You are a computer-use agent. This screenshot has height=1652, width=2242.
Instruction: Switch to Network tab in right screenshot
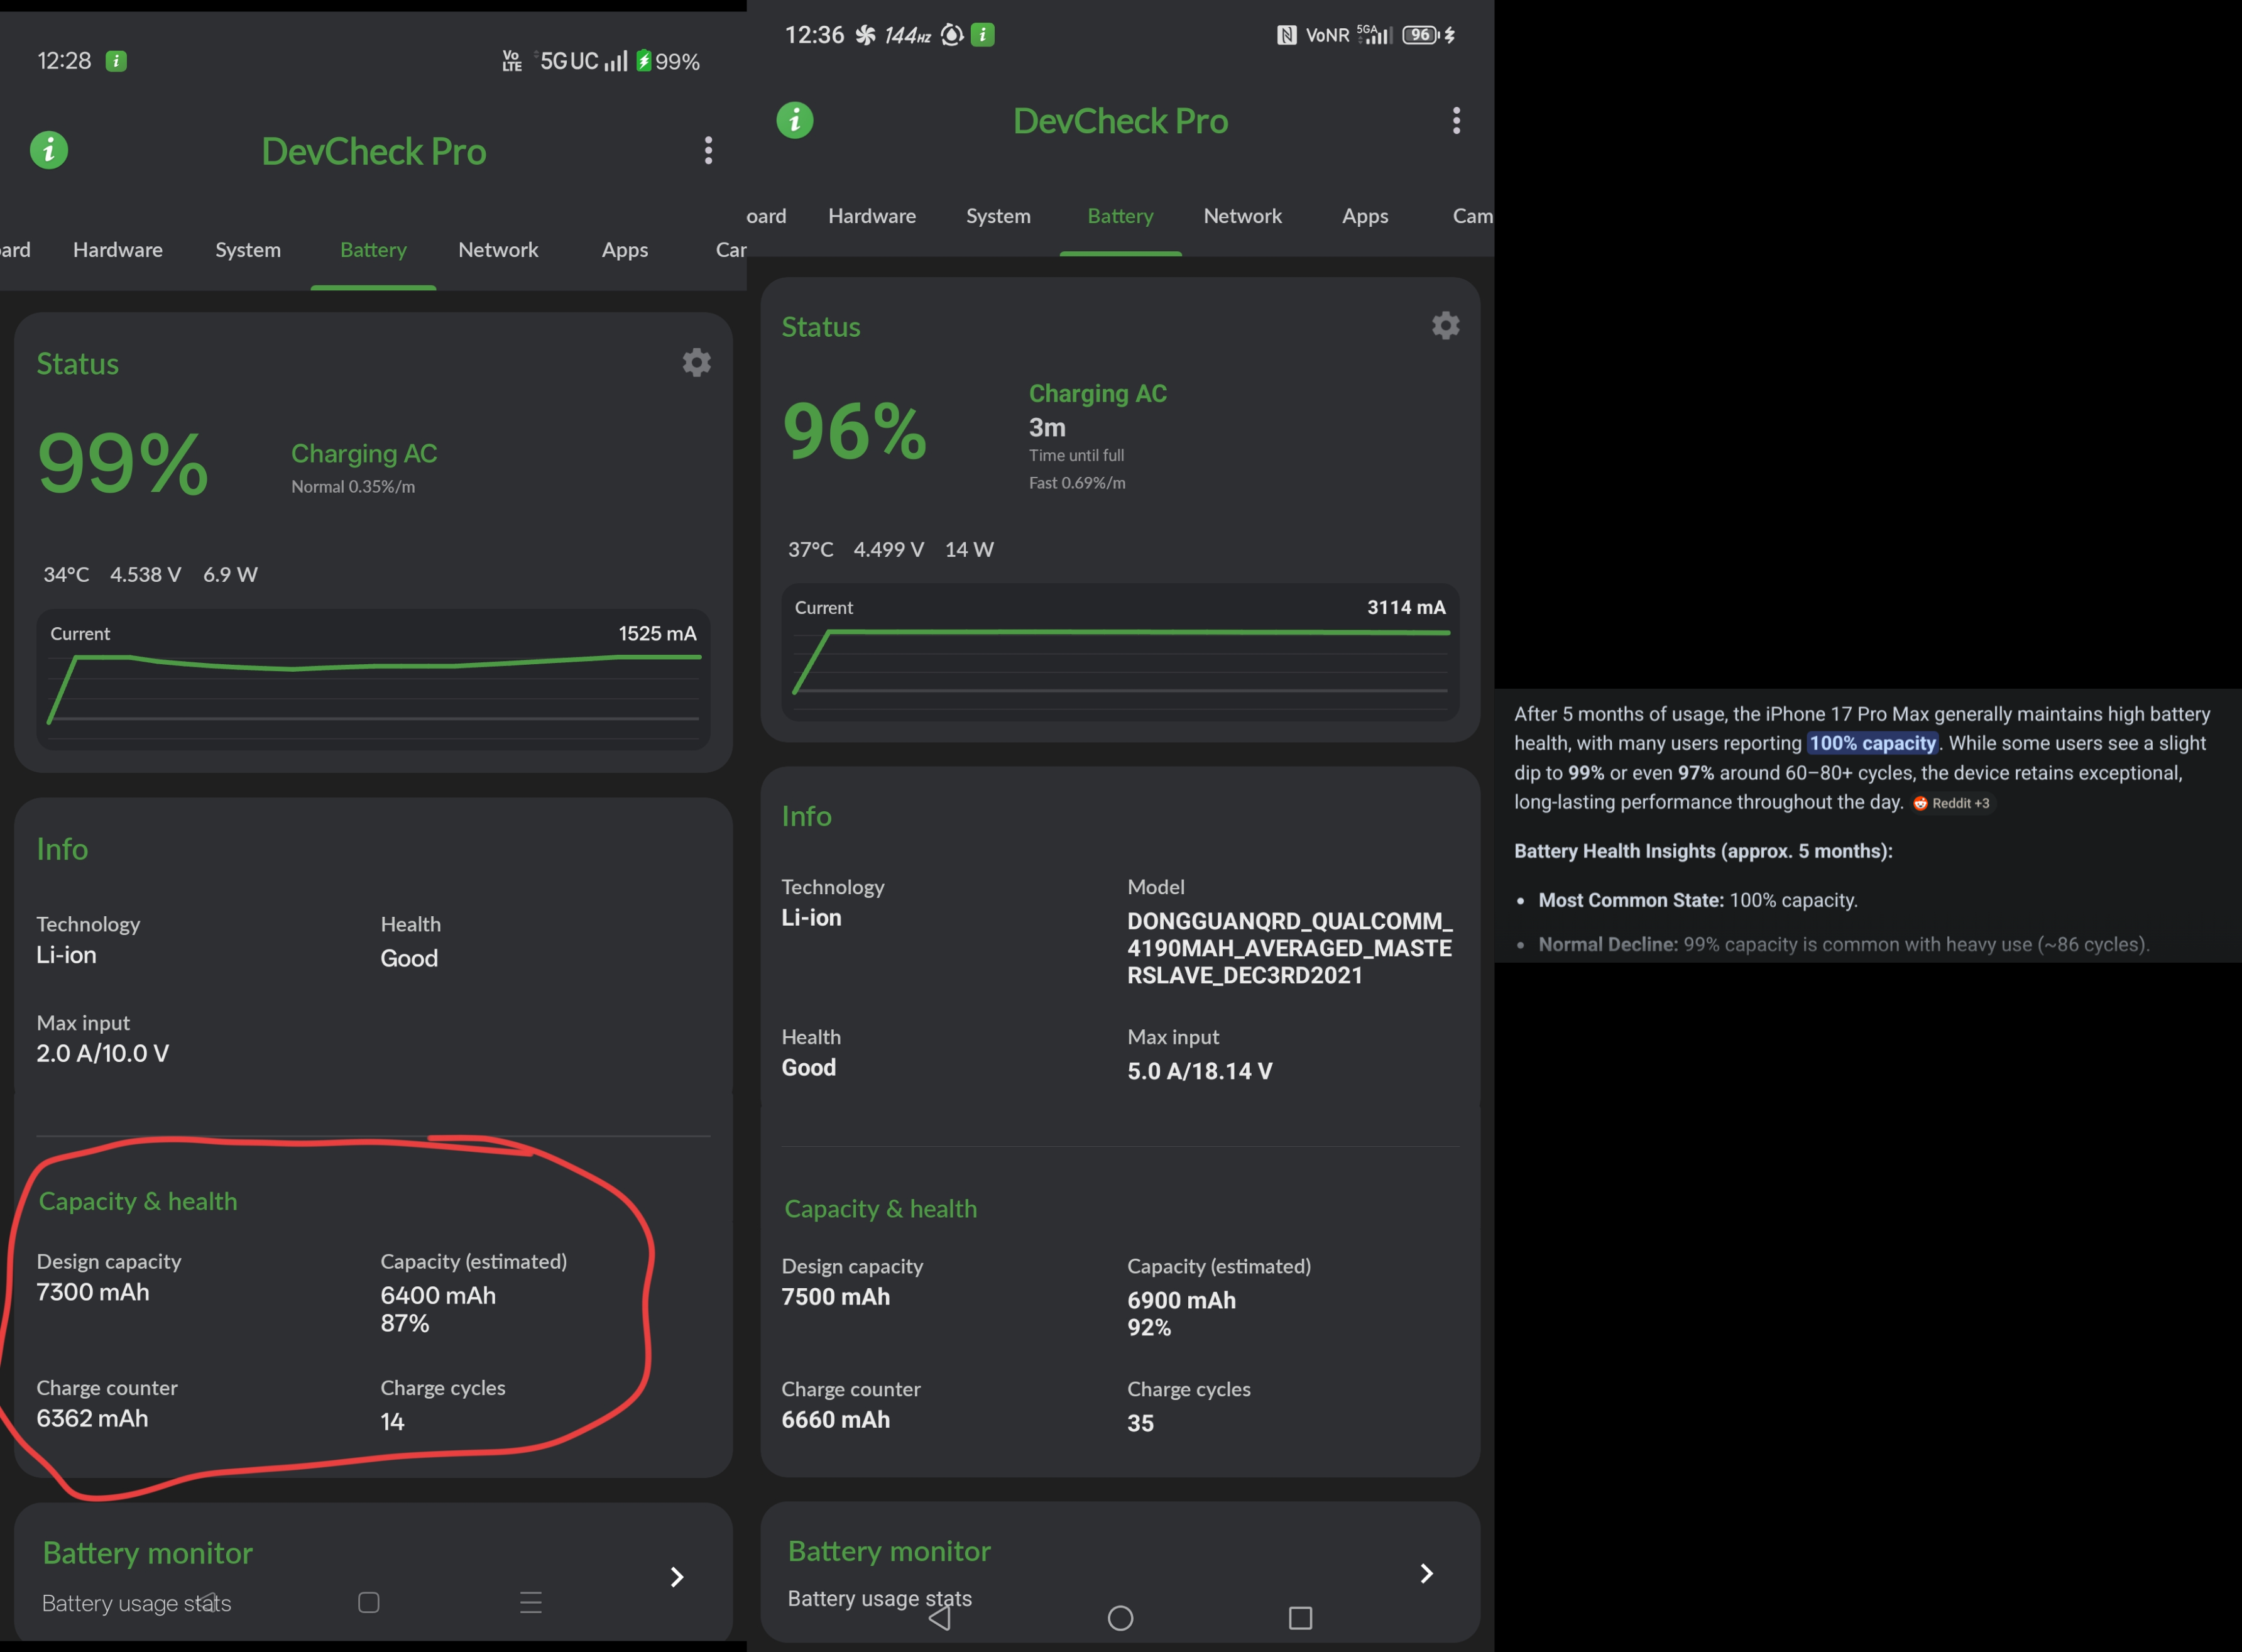[1242, 216]
